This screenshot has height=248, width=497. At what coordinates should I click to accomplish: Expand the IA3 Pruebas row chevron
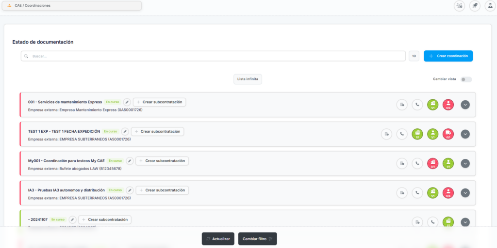click(465, 193)
